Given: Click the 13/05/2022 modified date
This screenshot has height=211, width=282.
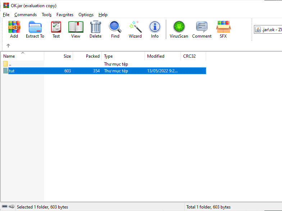Looking at the screenshot, I should click(x=163, y=71).
